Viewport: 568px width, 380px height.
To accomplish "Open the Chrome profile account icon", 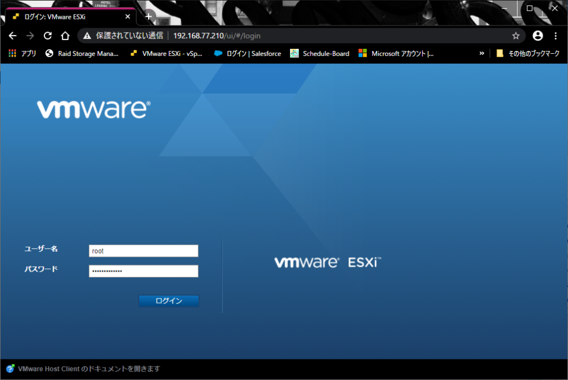I will 537,36.
